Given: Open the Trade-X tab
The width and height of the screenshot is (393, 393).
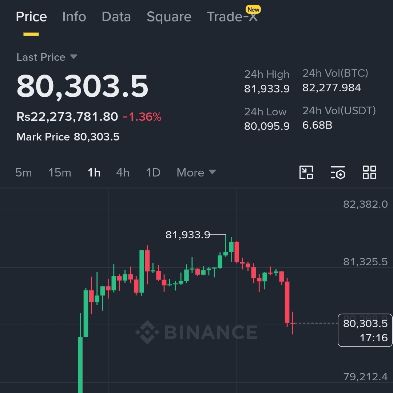Looking at the screenshot, I should coord(232,17).
